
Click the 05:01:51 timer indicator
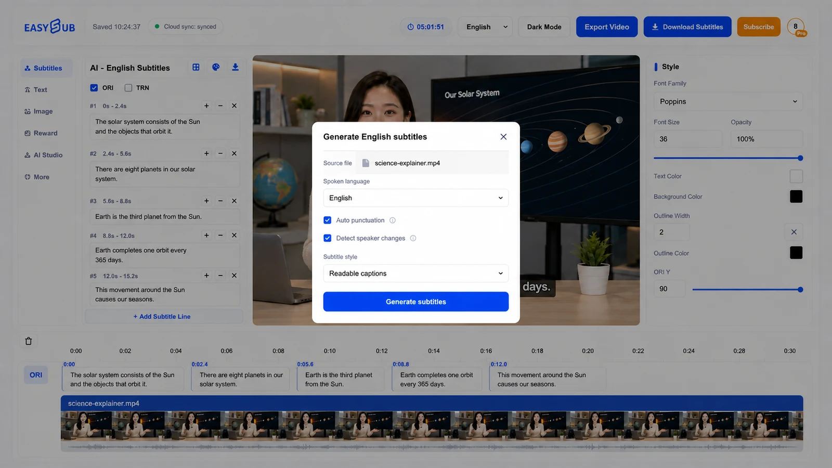[x=425, y=27]
